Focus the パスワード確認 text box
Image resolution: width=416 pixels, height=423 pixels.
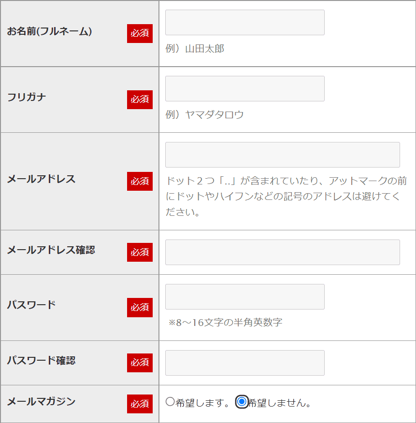(244, 363)
